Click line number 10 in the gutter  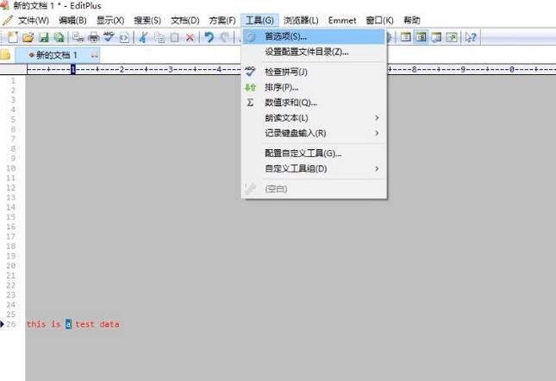[11, 168]
